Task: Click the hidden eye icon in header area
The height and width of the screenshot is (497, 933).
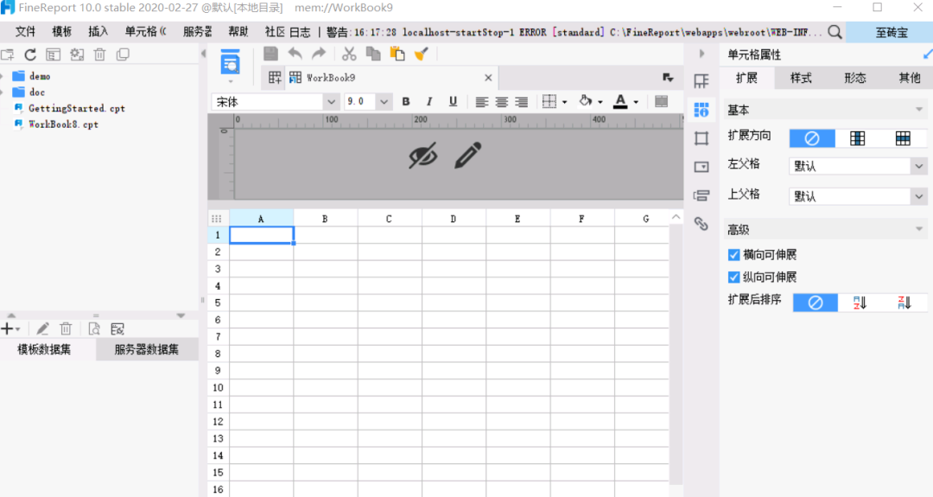Action: (x=423, y=156)
